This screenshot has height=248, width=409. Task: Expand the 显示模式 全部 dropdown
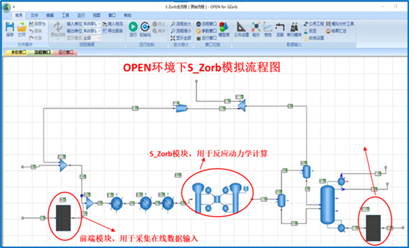point(92,38)
